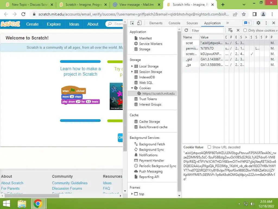Open About in Scratch navbar

[x=93, y=24]
